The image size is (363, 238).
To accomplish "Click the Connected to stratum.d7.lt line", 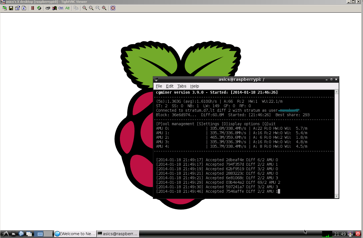I will pyautogui.click(x=227, y=110).
